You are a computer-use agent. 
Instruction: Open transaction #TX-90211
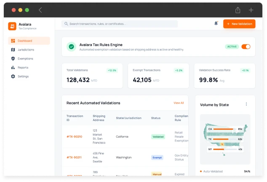click(74, 157)
